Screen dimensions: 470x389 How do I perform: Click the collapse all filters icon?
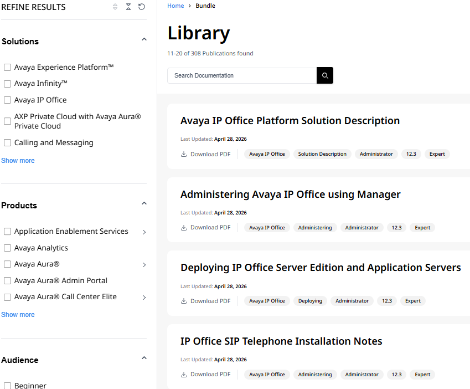click(x=128, y=7)
